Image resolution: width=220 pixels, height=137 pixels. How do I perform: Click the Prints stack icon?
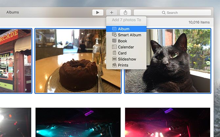pyautogui.click(x=114, y=65)
